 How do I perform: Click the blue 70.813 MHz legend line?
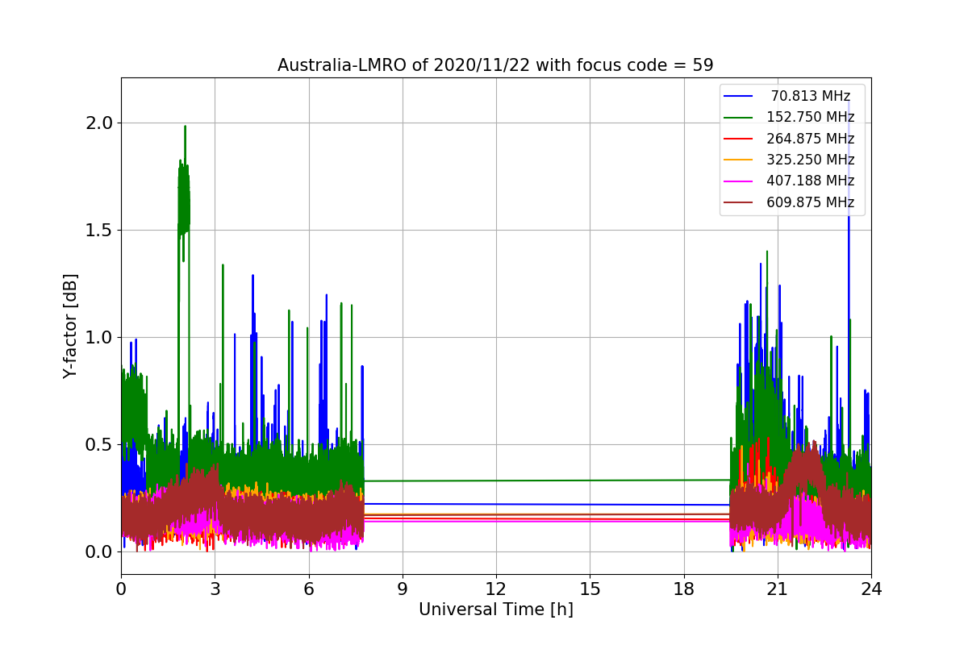[x=738, y=96]
